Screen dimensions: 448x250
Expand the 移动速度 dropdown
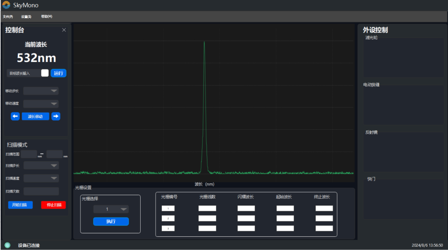[x=41, y=103]
